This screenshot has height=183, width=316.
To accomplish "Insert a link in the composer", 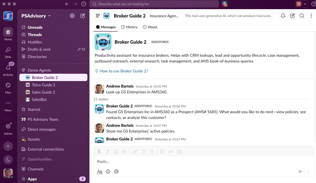I will click(135, 152).
